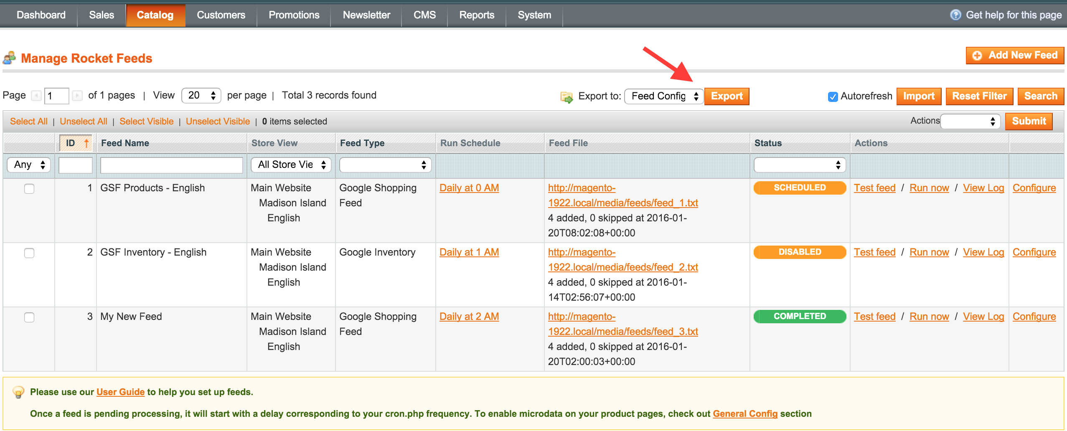Click Run now for My New Feed
This screenshot has height=431, width=1067.
pos(929,317)
